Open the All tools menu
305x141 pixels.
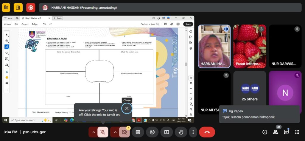7,24
